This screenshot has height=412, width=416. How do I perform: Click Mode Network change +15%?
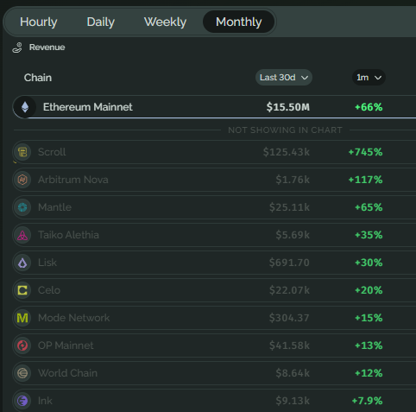pyautogui.click(x=369, y=318)
